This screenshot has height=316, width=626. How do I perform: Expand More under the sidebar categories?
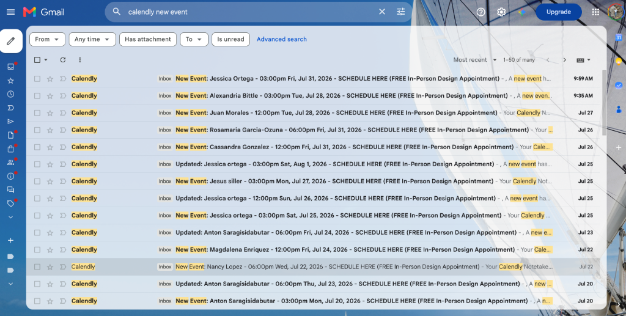(x=11, y=217)
